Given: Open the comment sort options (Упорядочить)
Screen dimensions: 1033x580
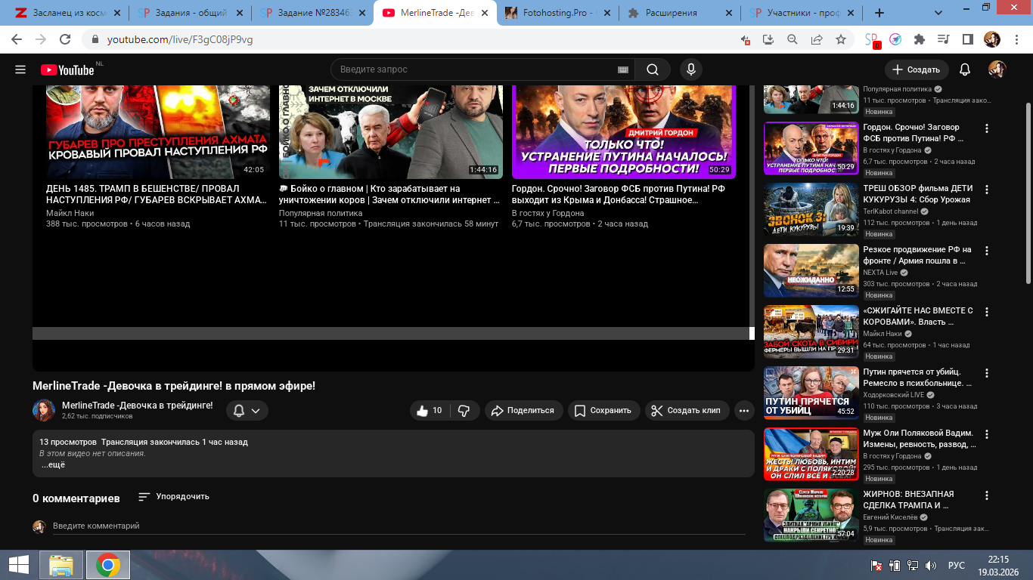Looking at the screenshot, I should coord(174,497).
